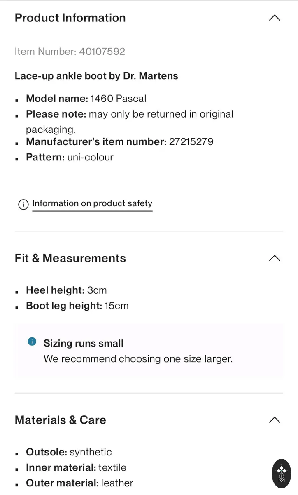298x495 pixels.
Task: Click the Heel height 3cm entry
Action: click(x=66, y=290)
